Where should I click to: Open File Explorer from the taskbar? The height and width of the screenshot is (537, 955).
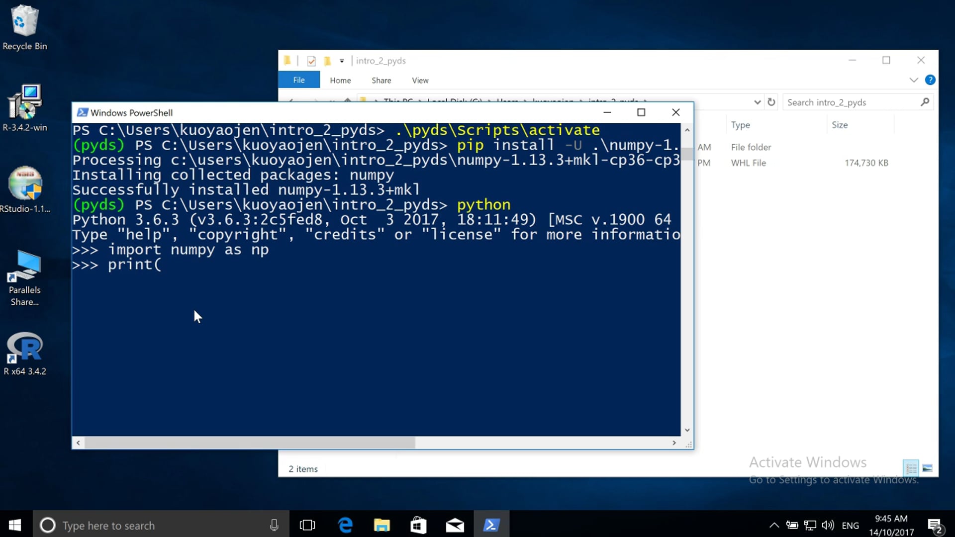click(382, 525)
